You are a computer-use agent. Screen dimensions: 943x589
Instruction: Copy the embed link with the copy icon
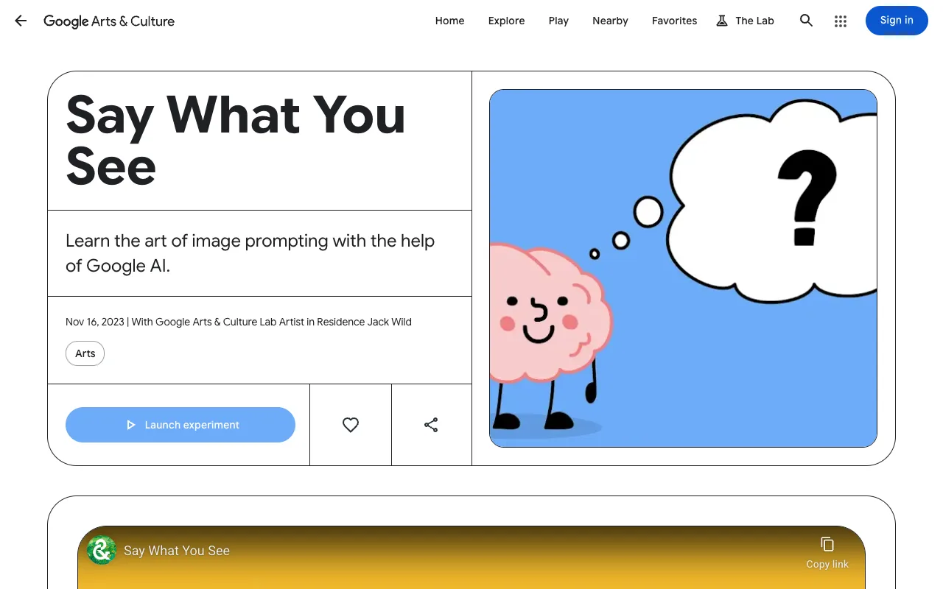(827, 543)
